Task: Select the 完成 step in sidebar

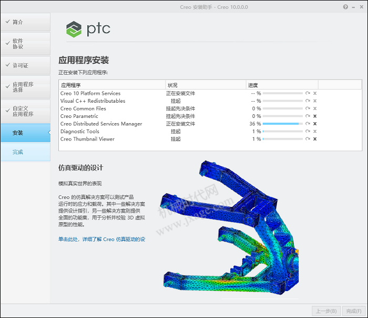Action: [26, 152]
